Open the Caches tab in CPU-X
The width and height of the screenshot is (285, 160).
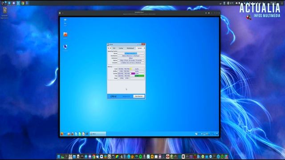(x=121, y=48)
